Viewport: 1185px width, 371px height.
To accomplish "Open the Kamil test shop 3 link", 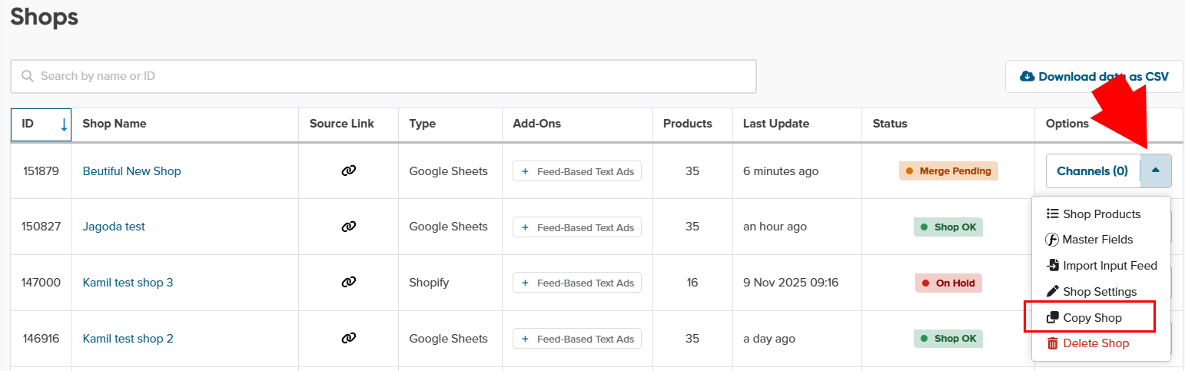I will point(128,283).
